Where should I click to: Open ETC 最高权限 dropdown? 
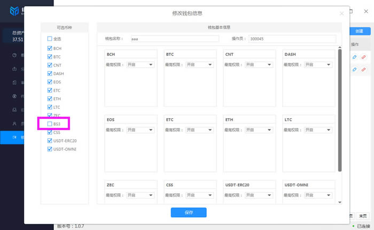pyautogui.click(x=199, y=130)
